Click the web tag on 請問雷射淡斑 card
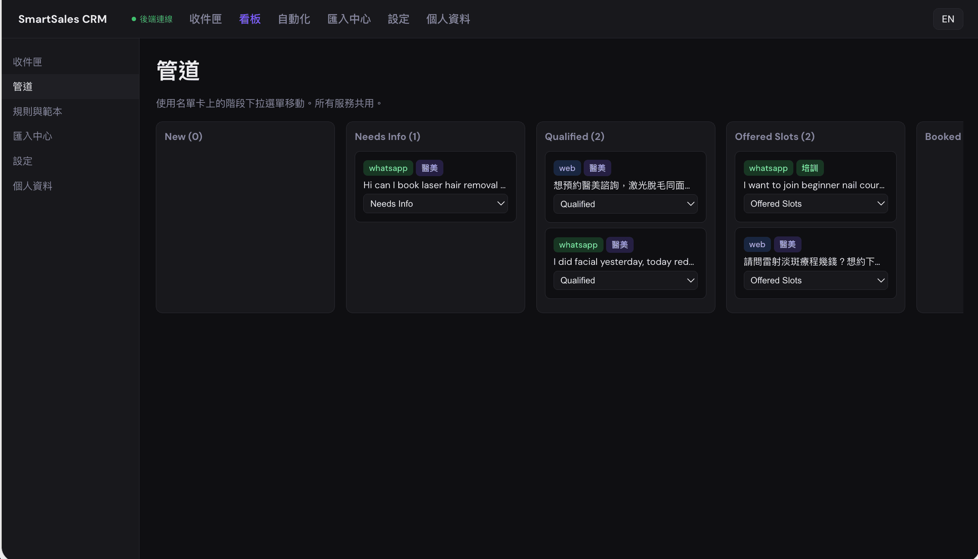 pos(757,244)
